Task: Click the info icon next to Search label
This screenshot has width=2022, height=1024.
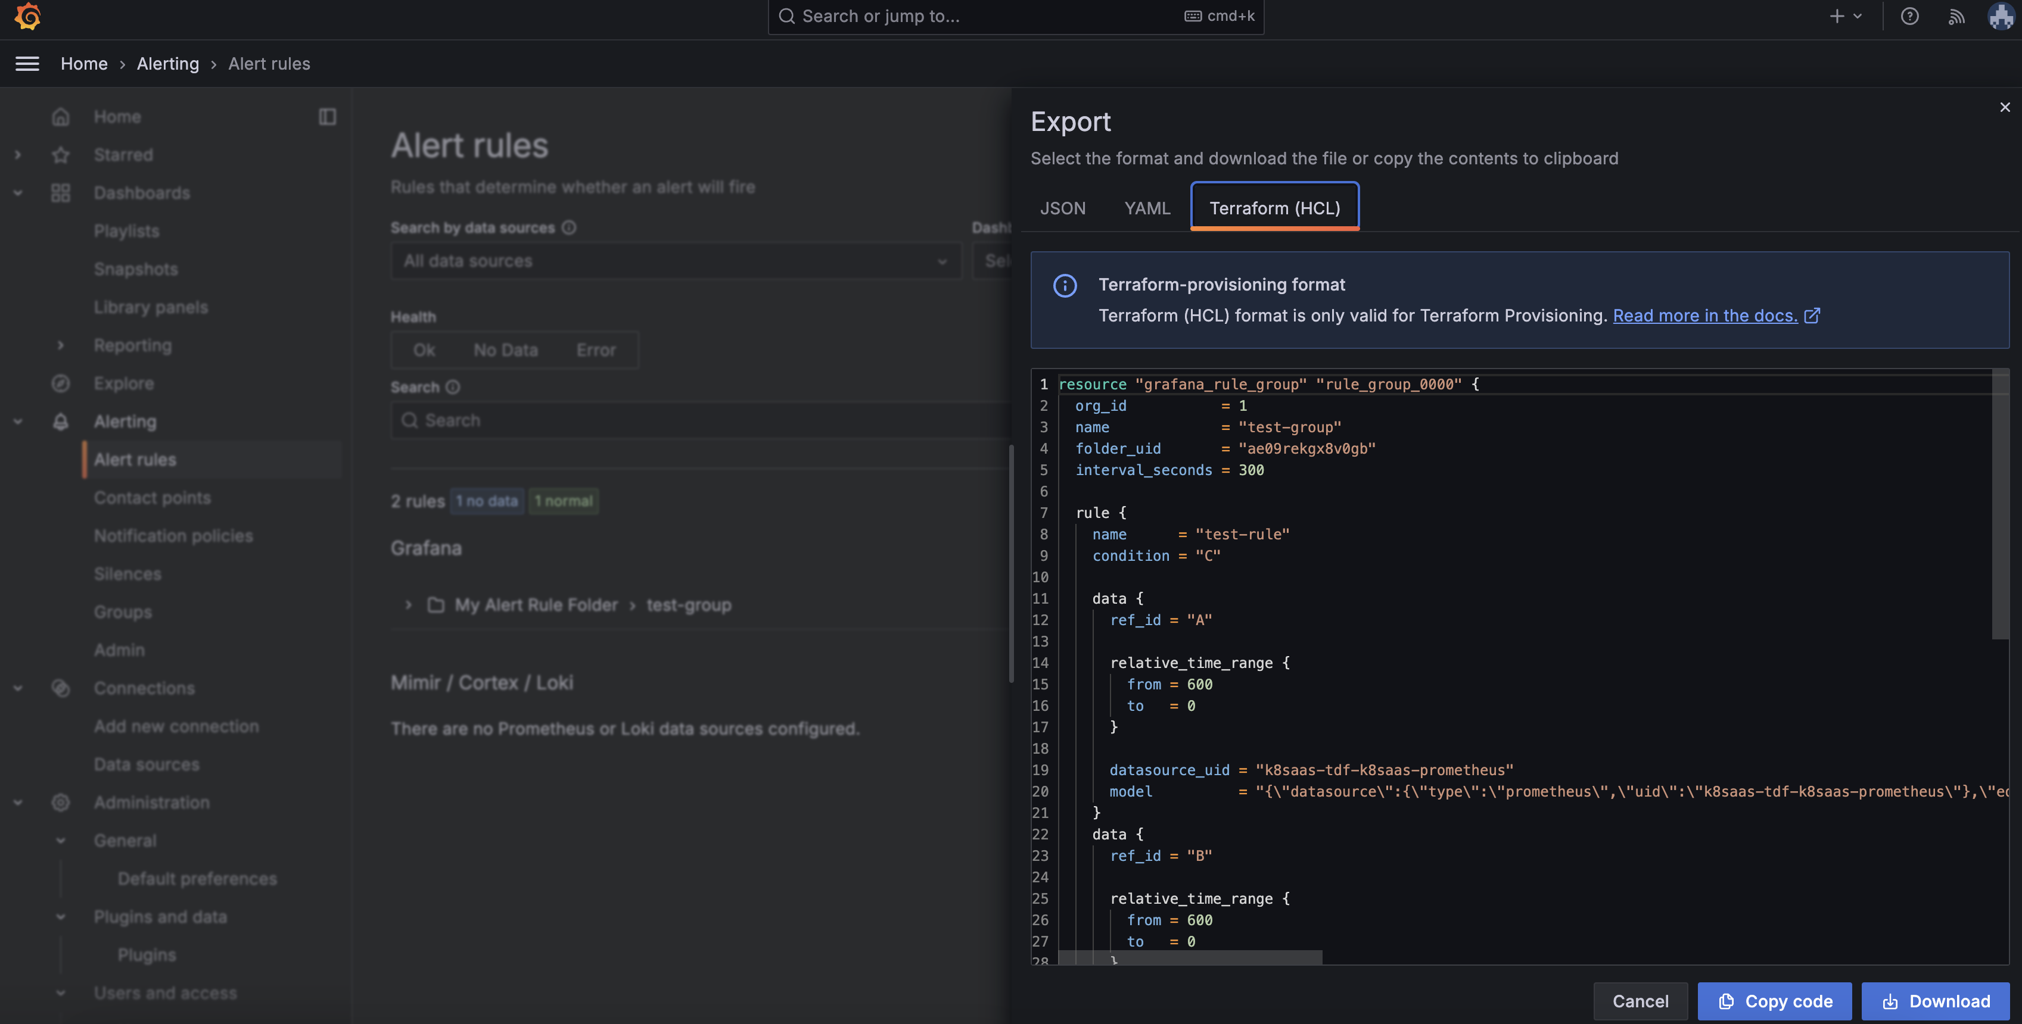Action: (x=453, y=387)
